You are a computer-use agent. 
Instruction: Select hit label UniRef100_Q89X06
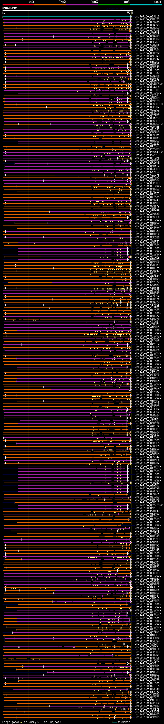[147, 22]
